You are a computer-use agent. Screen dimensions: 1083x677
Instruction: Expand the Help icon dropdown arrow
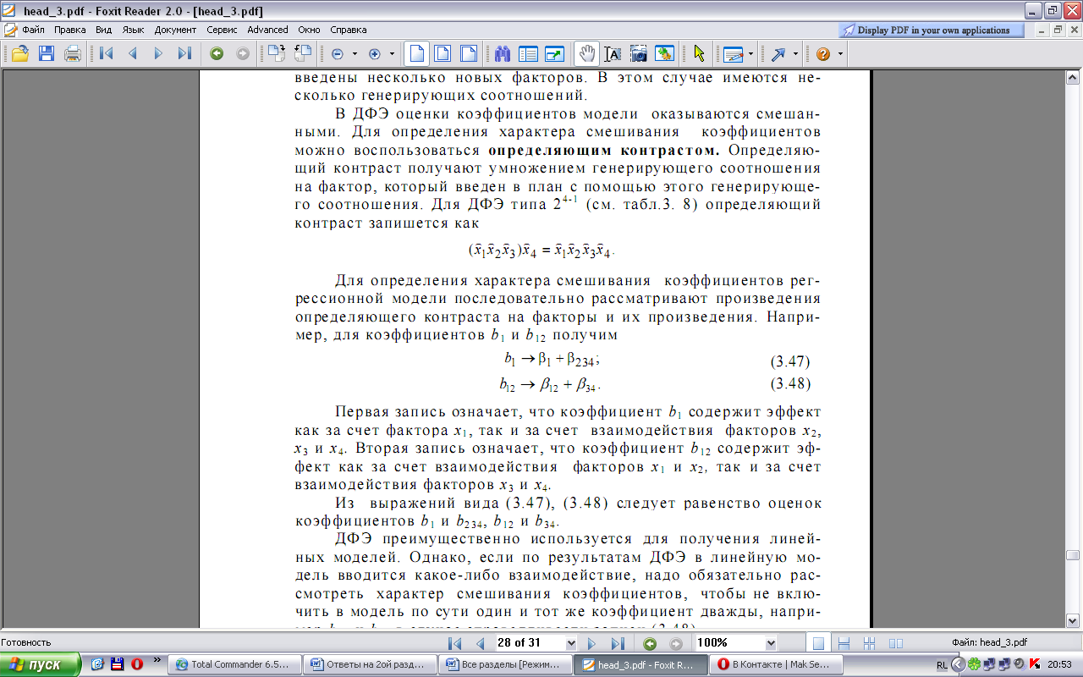point(840,54)
